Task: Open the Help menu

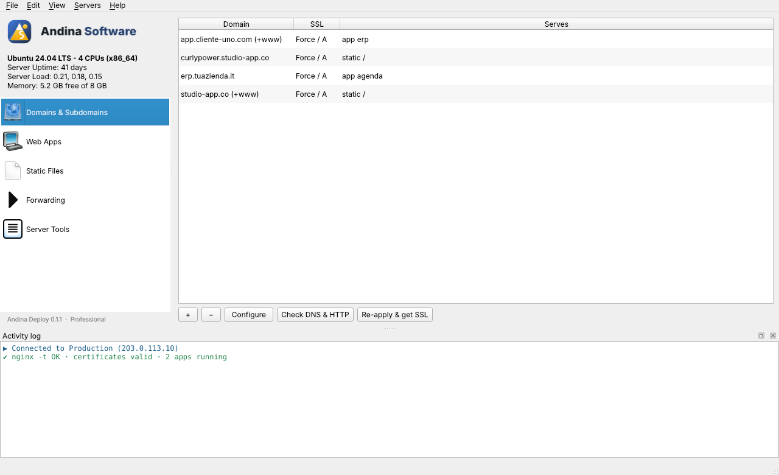Action: pos(117,5)
